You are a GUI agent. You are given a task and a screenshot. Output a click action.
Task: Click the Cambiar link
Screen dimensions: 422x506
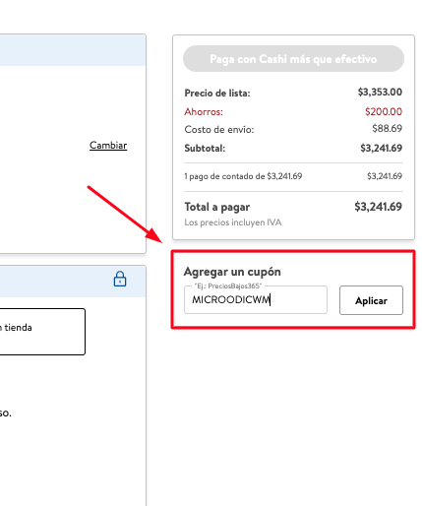[x=108, y=145]
